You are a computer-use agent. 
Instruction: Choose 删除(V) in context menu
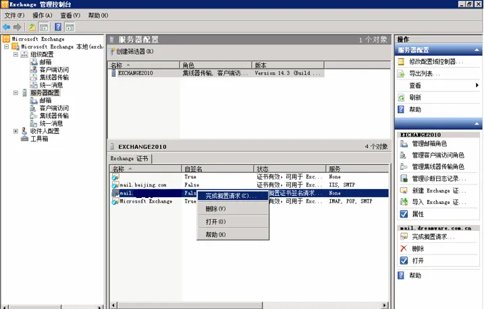click(x=233, y=209)
